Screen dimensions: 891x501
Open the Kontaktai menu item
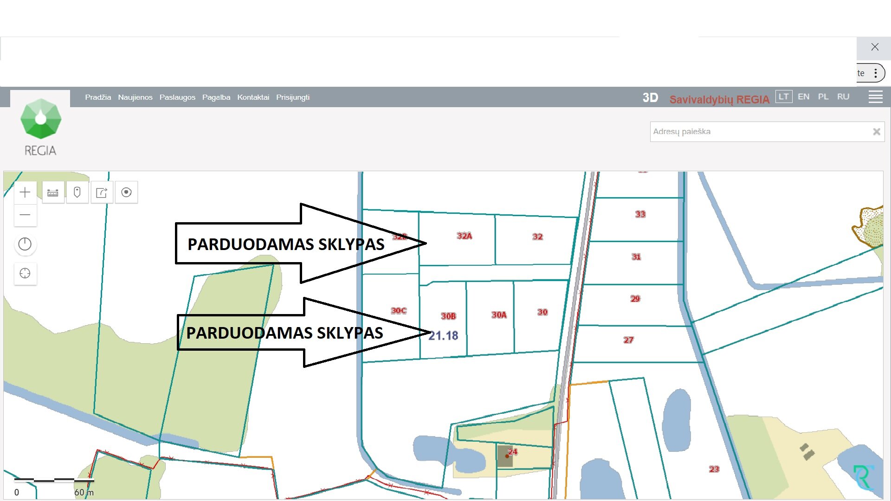point(253,97)
